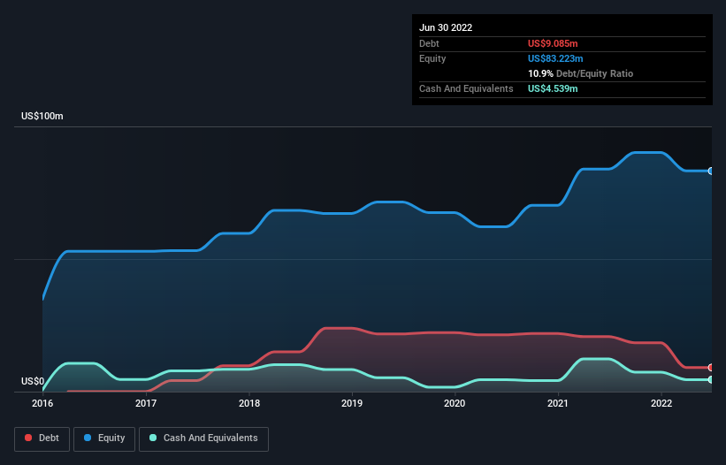This screenshot has height=465, width=726.
Task: Click the red Debt legend dot
Action: tap(28, 438)
